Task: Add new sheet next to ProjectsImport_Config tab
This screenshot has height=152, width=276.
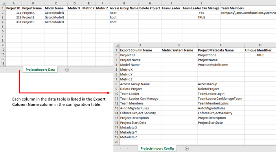Action: point(187,148)
